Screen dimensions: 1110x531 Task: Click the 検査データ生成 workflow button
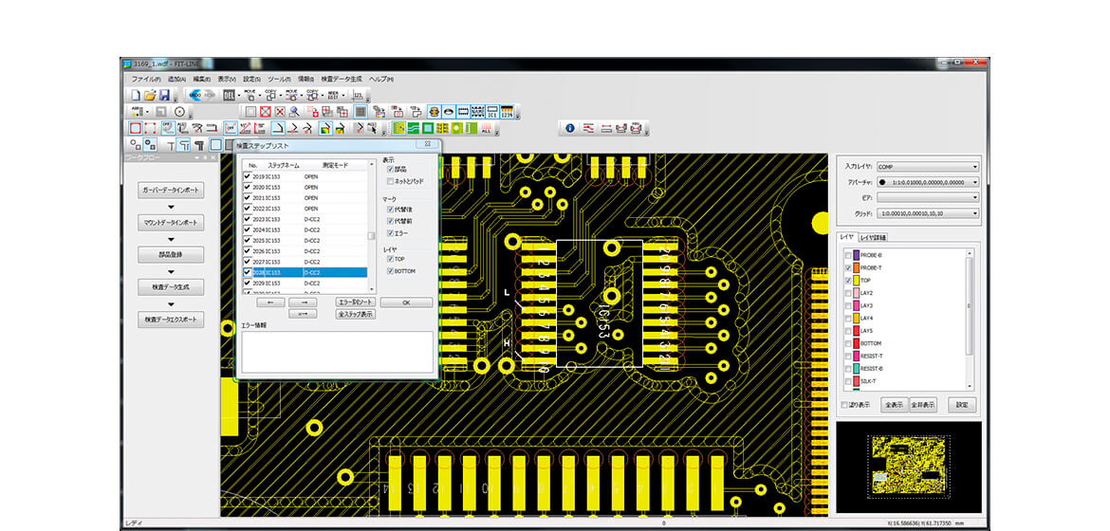click(171, 286)
